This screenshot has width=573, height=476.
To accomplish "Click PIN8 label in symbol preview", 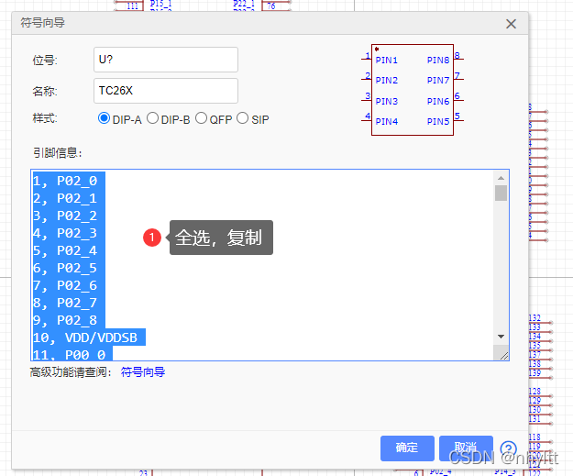I will pyautogui.click(x=438, y=61).
